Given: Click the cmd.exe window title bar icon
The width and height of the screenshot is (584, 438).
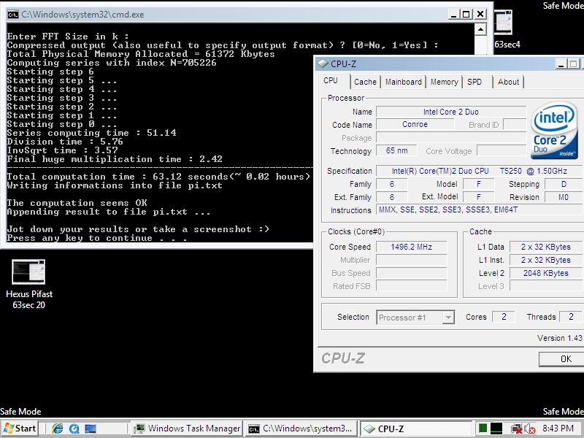Looking at the screenshot, I should tap(13, 15).
